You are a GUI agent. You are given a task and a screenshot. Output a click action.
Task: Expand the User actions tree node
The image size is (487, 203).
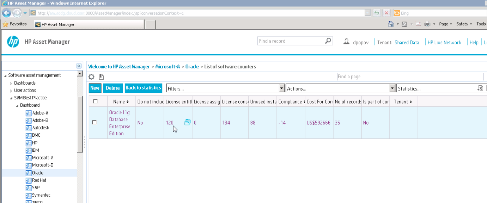click(11, 91)
